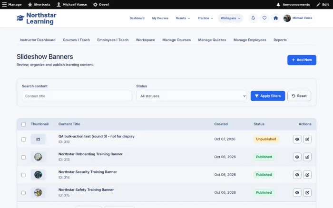This screenshot has height=208, width=333.
Task: Switch to the Workspace tab
Action: 145,40
